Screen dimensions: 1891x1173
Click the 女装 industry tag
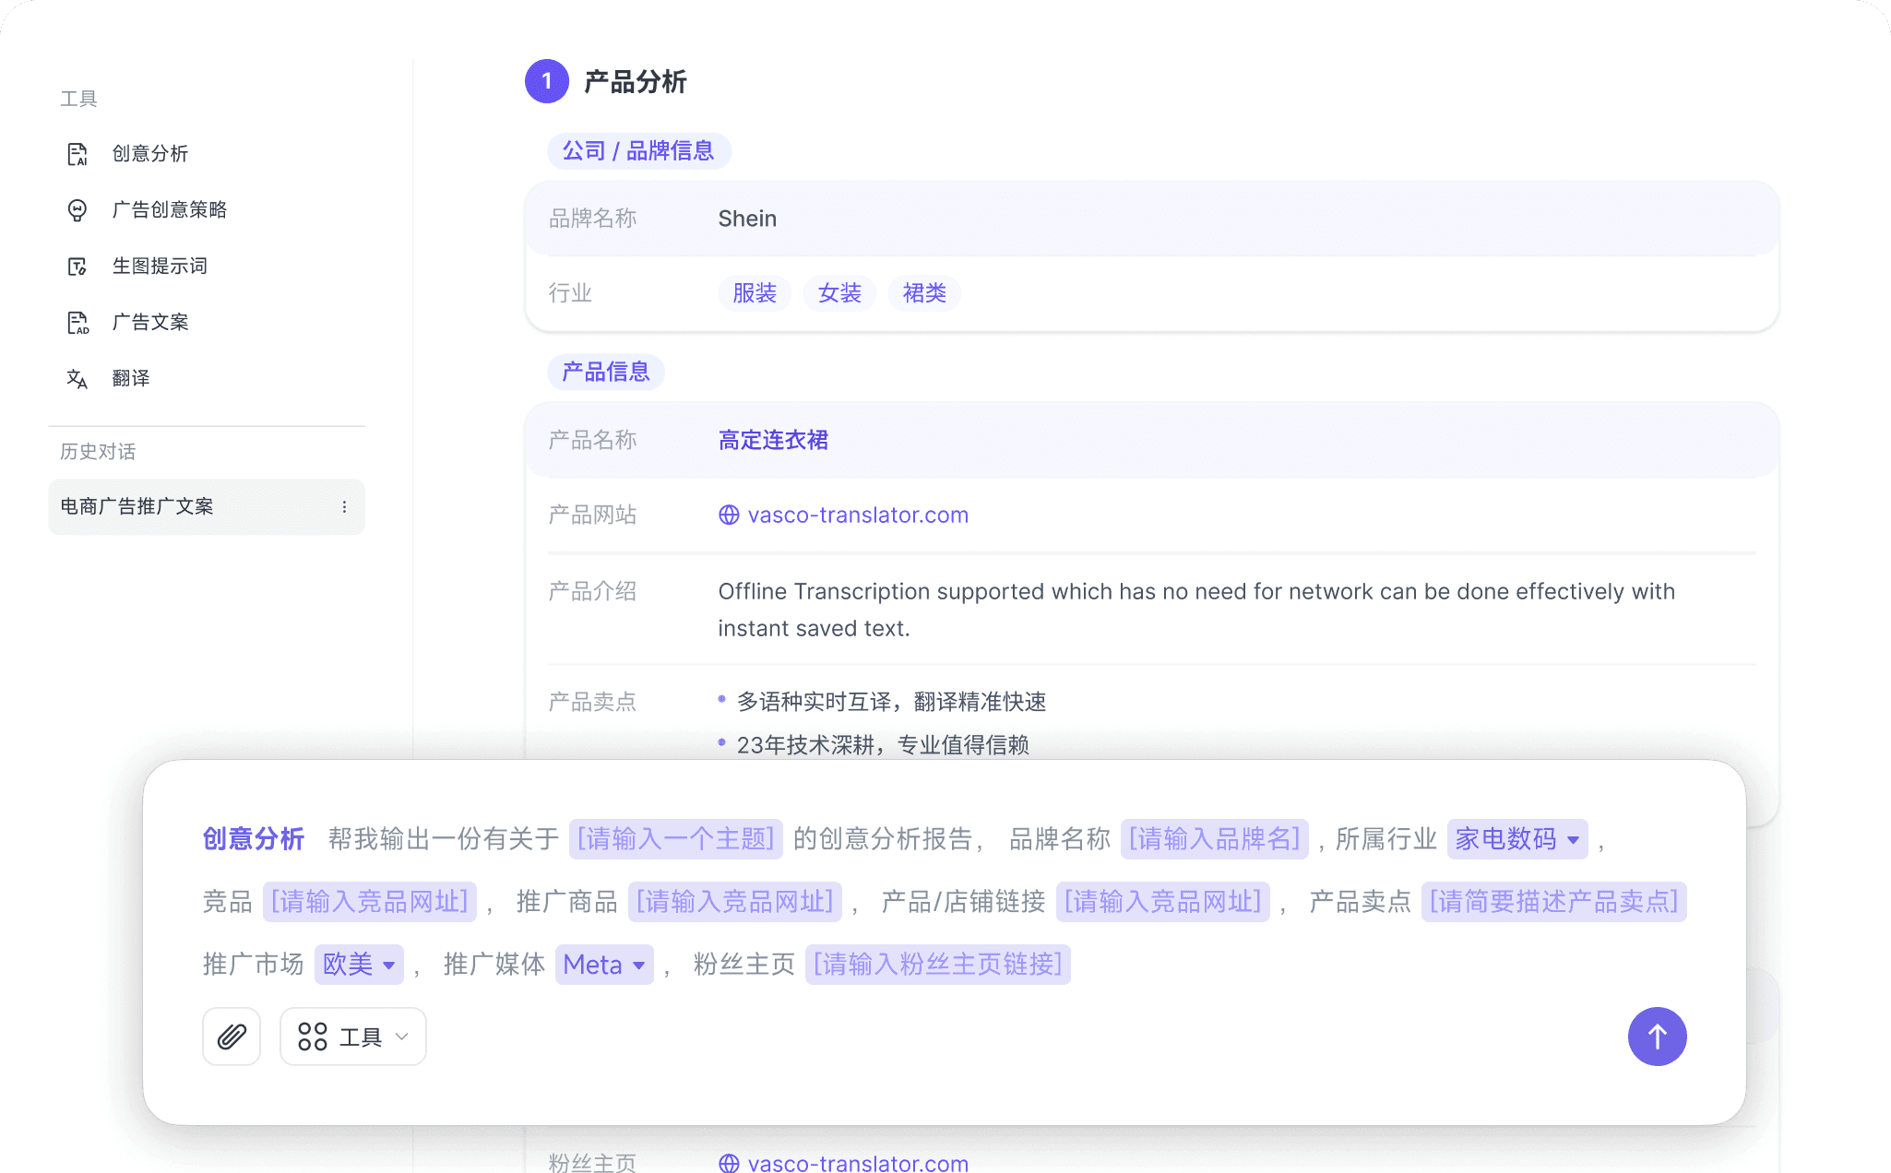(839, 293)
